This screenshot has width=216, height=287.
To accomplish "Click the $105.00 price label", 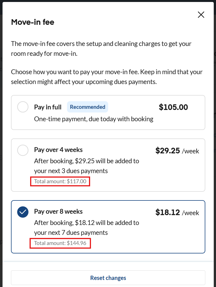I will (x=173, y=107).
